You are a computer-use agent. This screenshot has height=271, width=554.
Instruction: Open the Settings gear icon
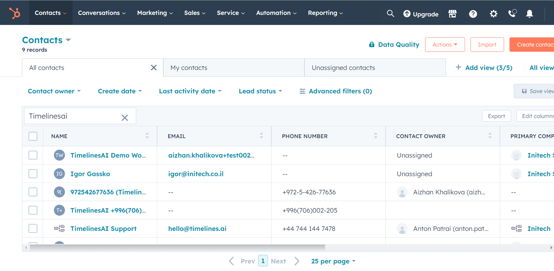(x=493, y=14)
